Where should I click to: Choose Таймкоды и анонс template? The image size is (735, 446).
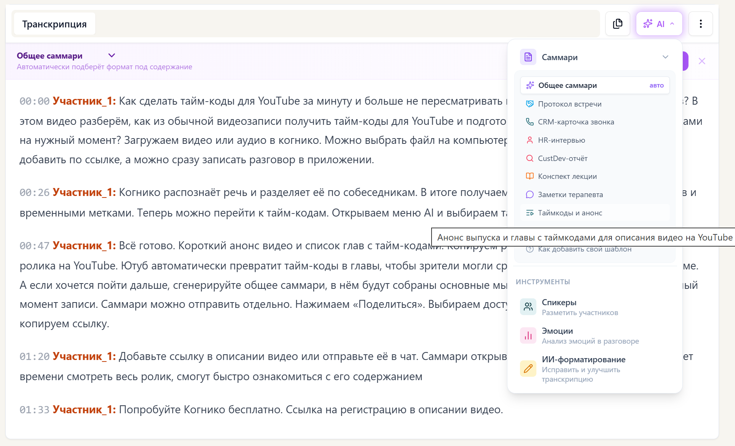pyautogui.click(x=595, y=213)
